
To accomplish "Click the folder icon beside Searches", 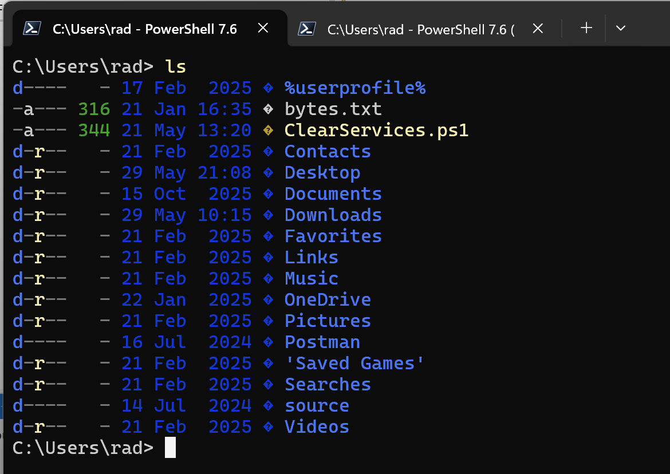I will pos(269,385).
